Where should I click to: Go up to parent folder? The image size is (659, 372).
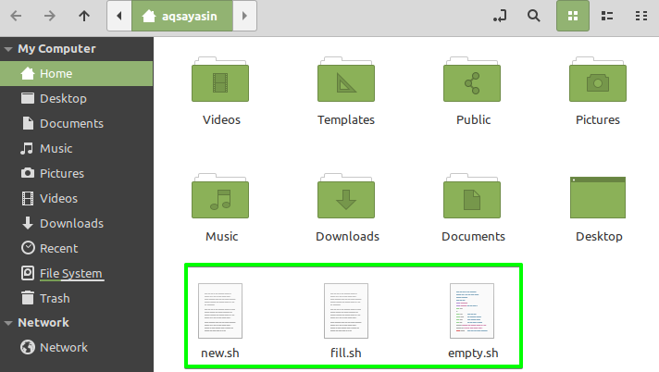84,16
